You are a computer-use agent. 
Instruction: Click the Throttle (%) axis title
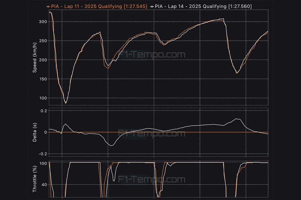(x=35, y=179)
